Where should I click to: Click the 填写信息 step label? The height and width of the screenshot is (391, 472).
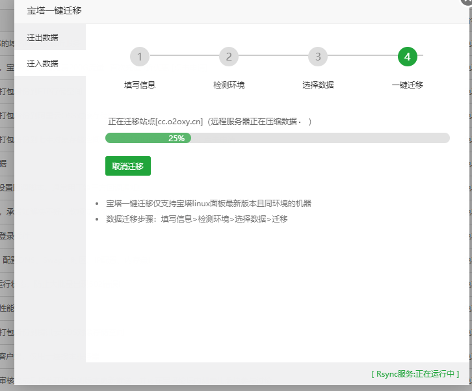point(140,85)
